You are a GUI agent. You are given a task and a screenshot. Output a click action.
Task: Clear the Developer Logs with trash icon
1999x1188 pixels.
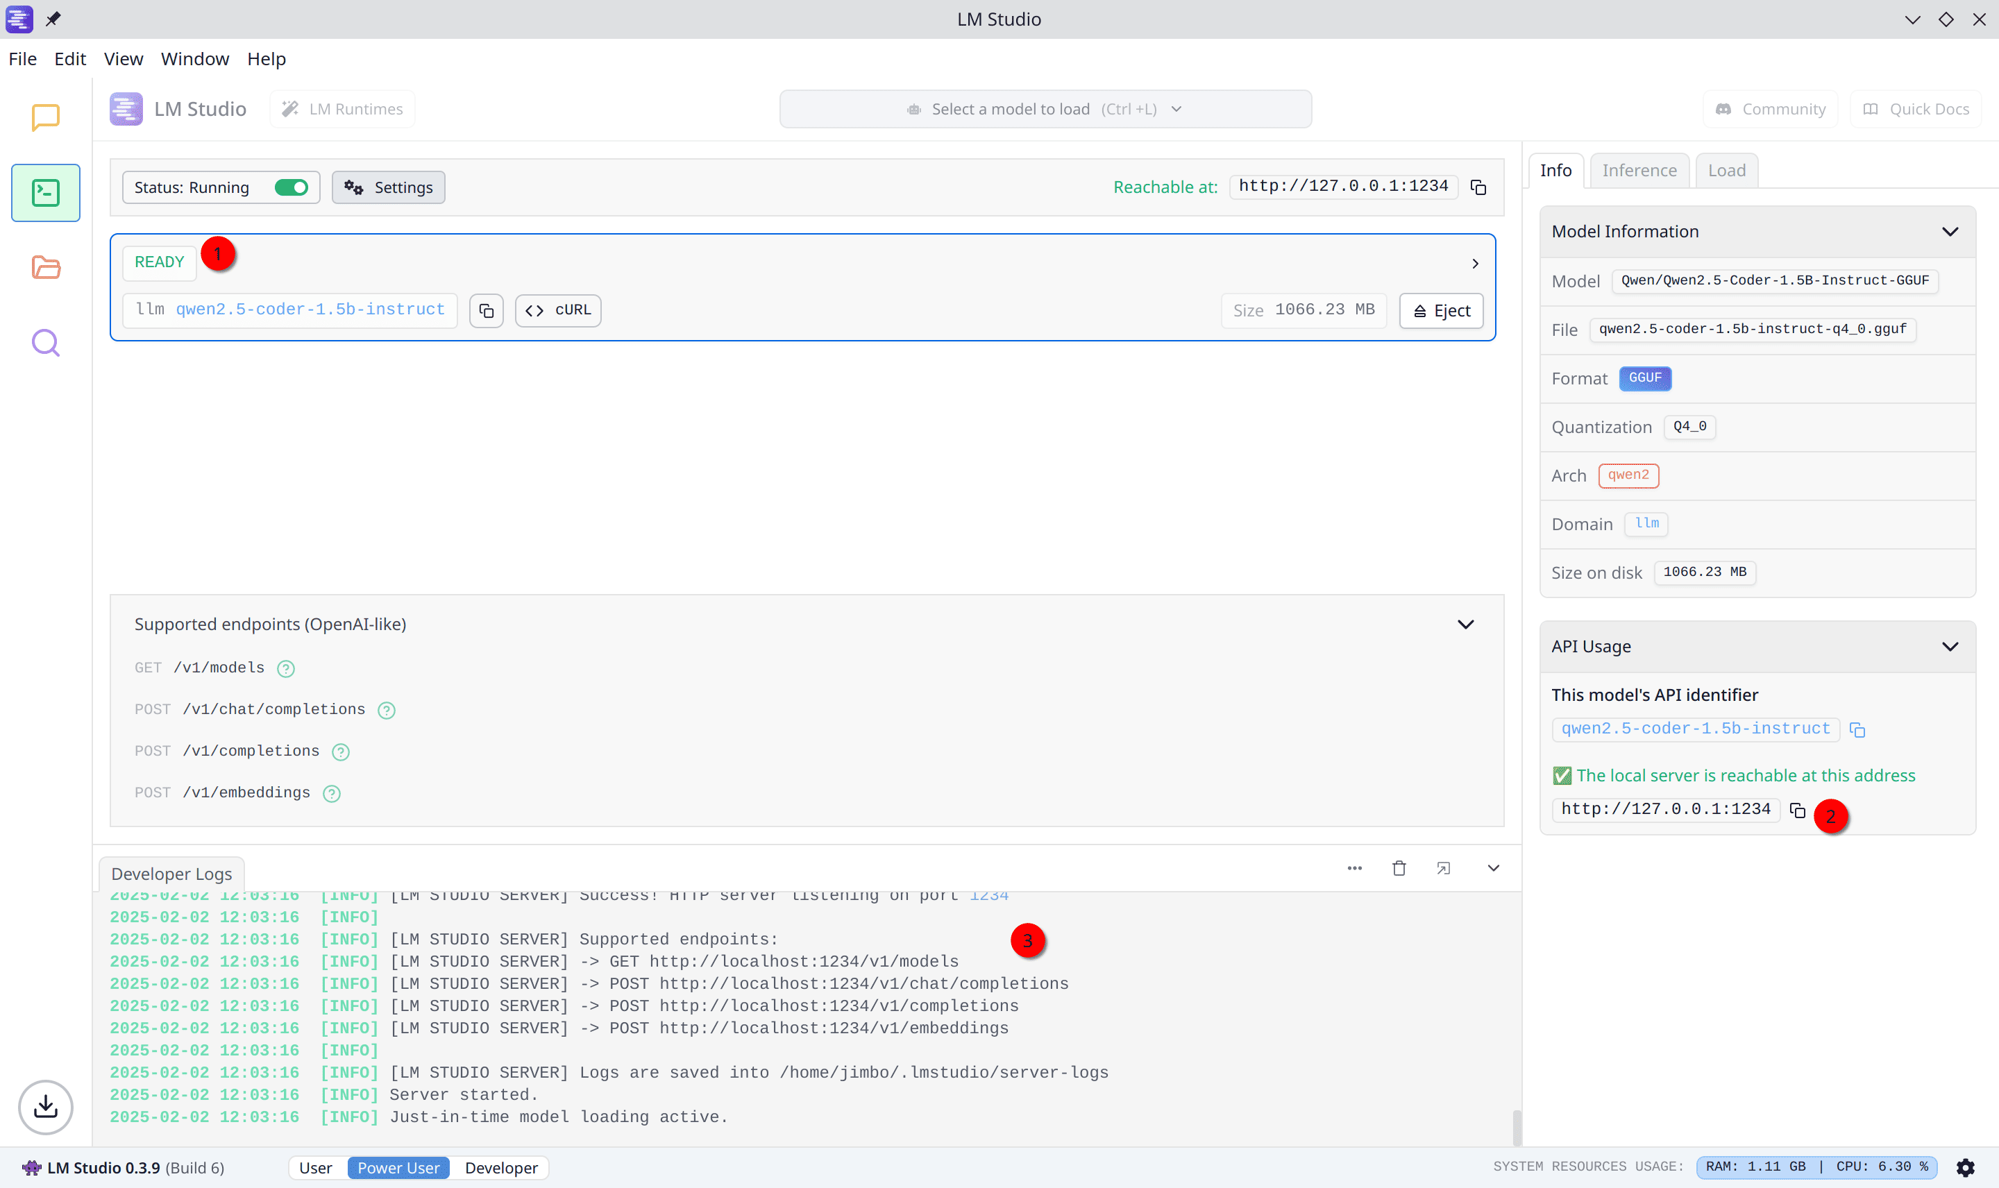[x=1399, y=869]
